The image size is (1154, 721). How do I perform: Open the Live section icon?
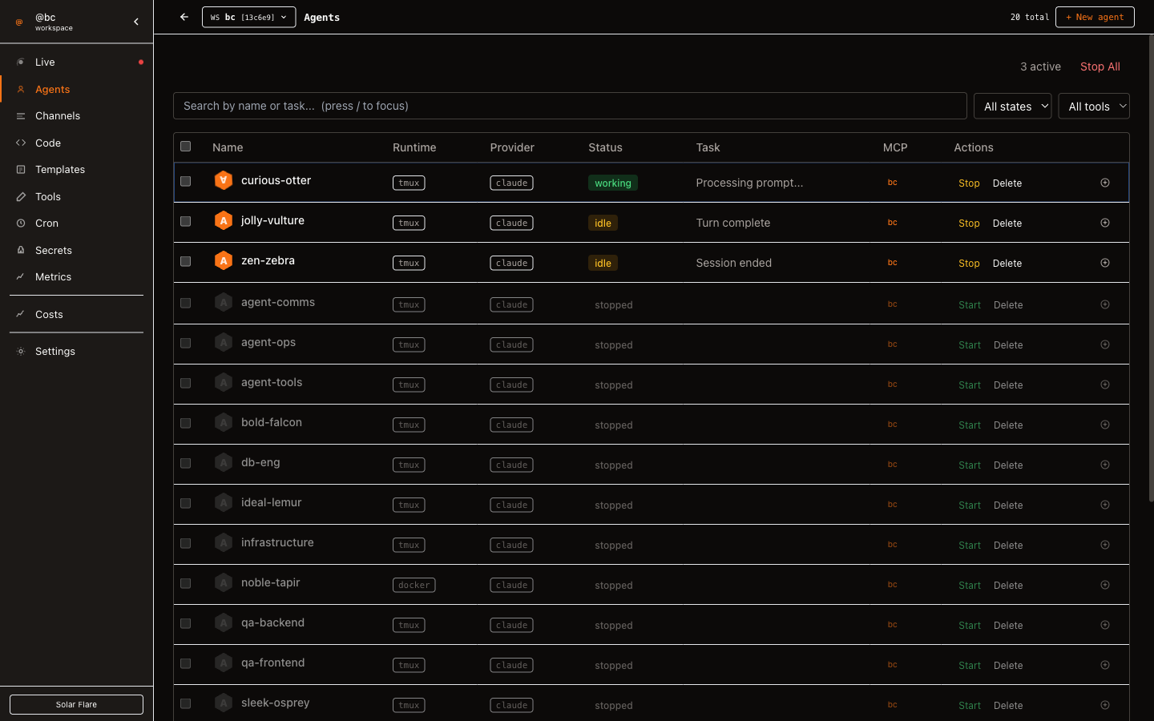click(x=21, y=62)
